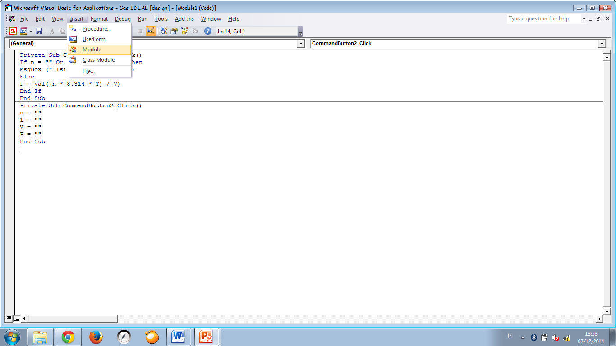This screenshot has height=346, width=616.
Task: Show hidden tray icons arrow
Action: click(523, 337)
